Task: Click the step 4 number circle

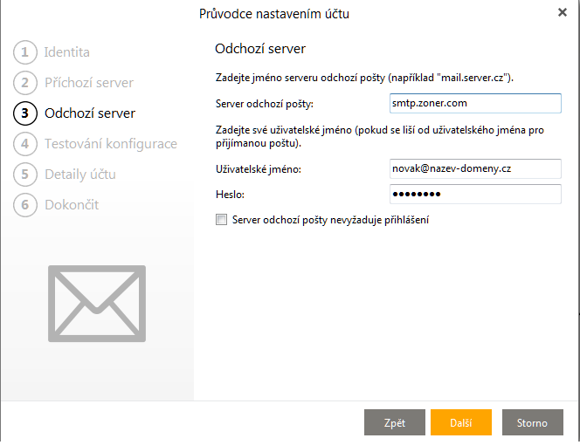Action: click(x=24, y=144)
